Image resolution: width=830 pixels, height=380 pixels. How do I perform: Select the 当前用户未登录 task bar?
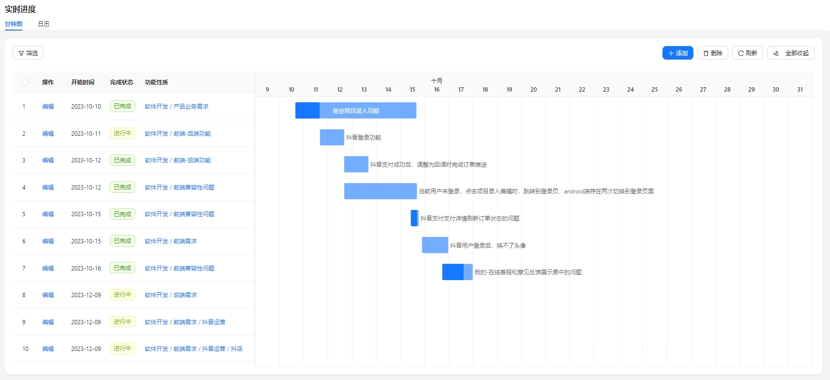point(380,191)
